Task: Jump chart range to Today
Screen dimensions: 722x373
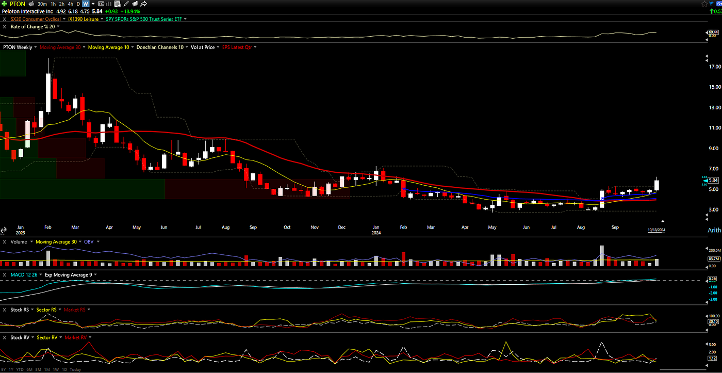Action: pyautogui.click(x=75, y=369)
